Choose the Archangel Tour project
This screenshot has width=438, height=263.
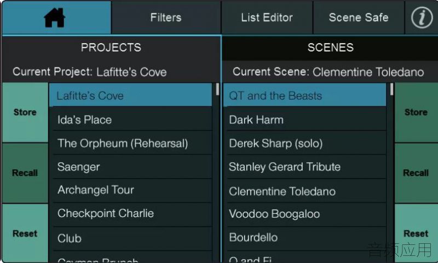130,190
